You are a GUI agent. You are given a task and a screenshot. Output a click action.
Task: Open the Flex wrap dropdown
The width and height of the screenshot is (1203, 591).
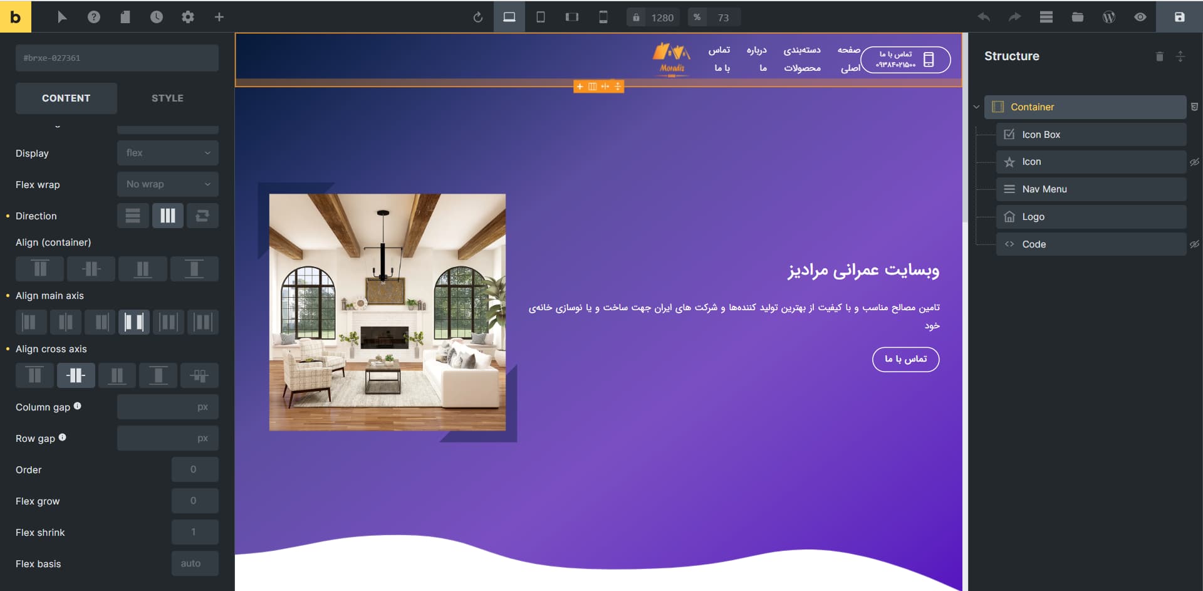(x=167, y=184)
